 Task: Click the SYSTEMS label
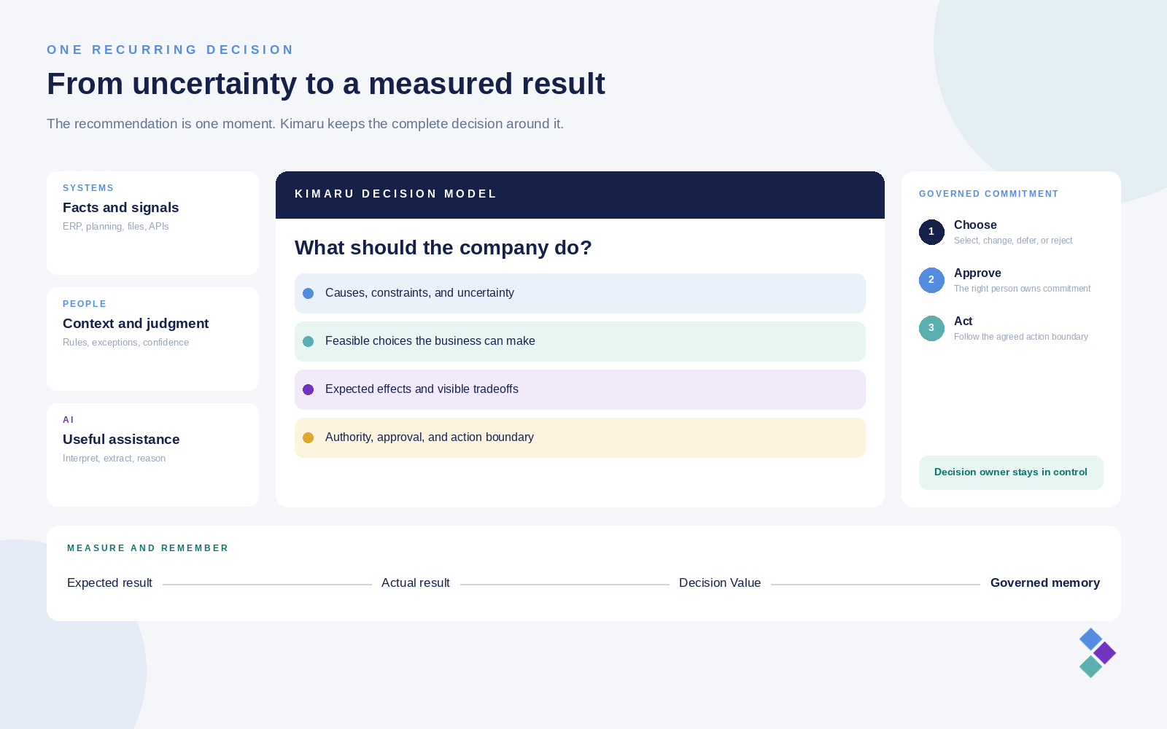(88, 188)
